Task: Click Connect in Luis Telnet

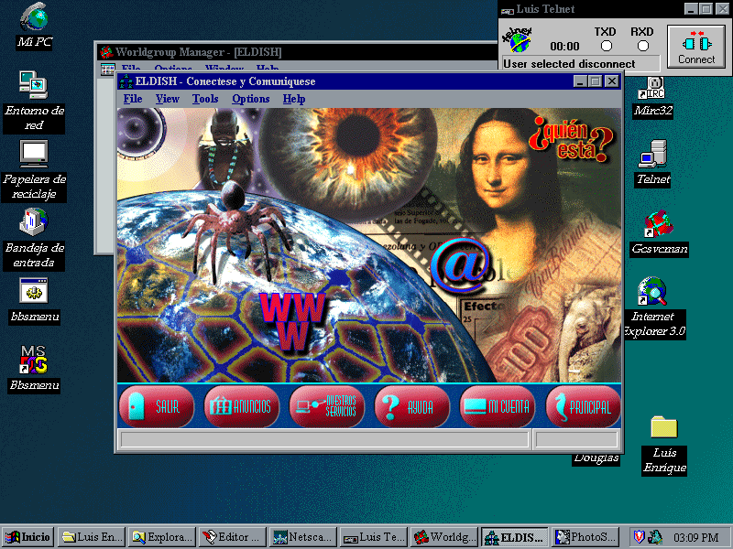Action: [x=696, y=47]
